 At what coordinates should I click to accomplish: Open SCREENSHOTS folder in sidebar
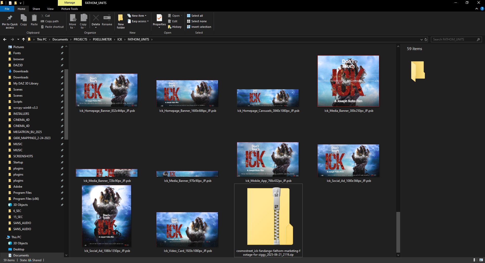23,156
